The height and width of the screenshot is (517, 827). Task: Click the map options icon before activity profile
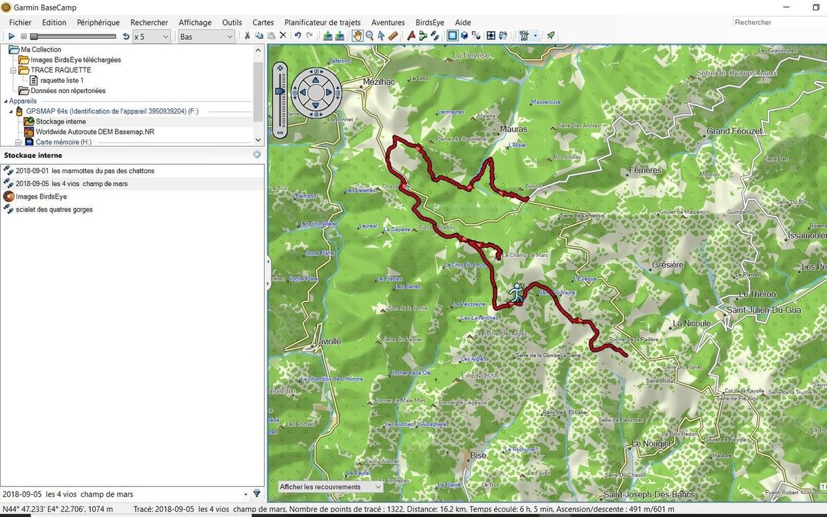pos(504,36)
